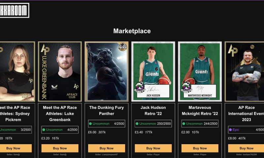Image resolution: width=264 pixels, height=158 pixels.
Task: Open the Dunking Fury Panther card image
Action: click(x=106, y=71)
